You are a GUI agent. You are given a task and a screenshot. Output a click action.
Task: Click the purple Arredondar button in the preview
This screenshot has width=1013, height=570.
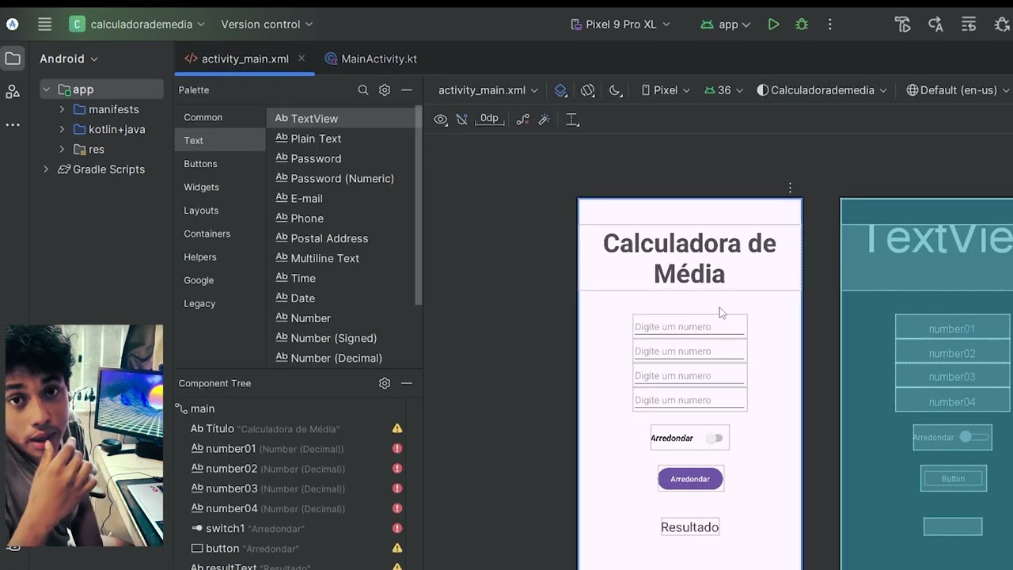click(690, 479)
